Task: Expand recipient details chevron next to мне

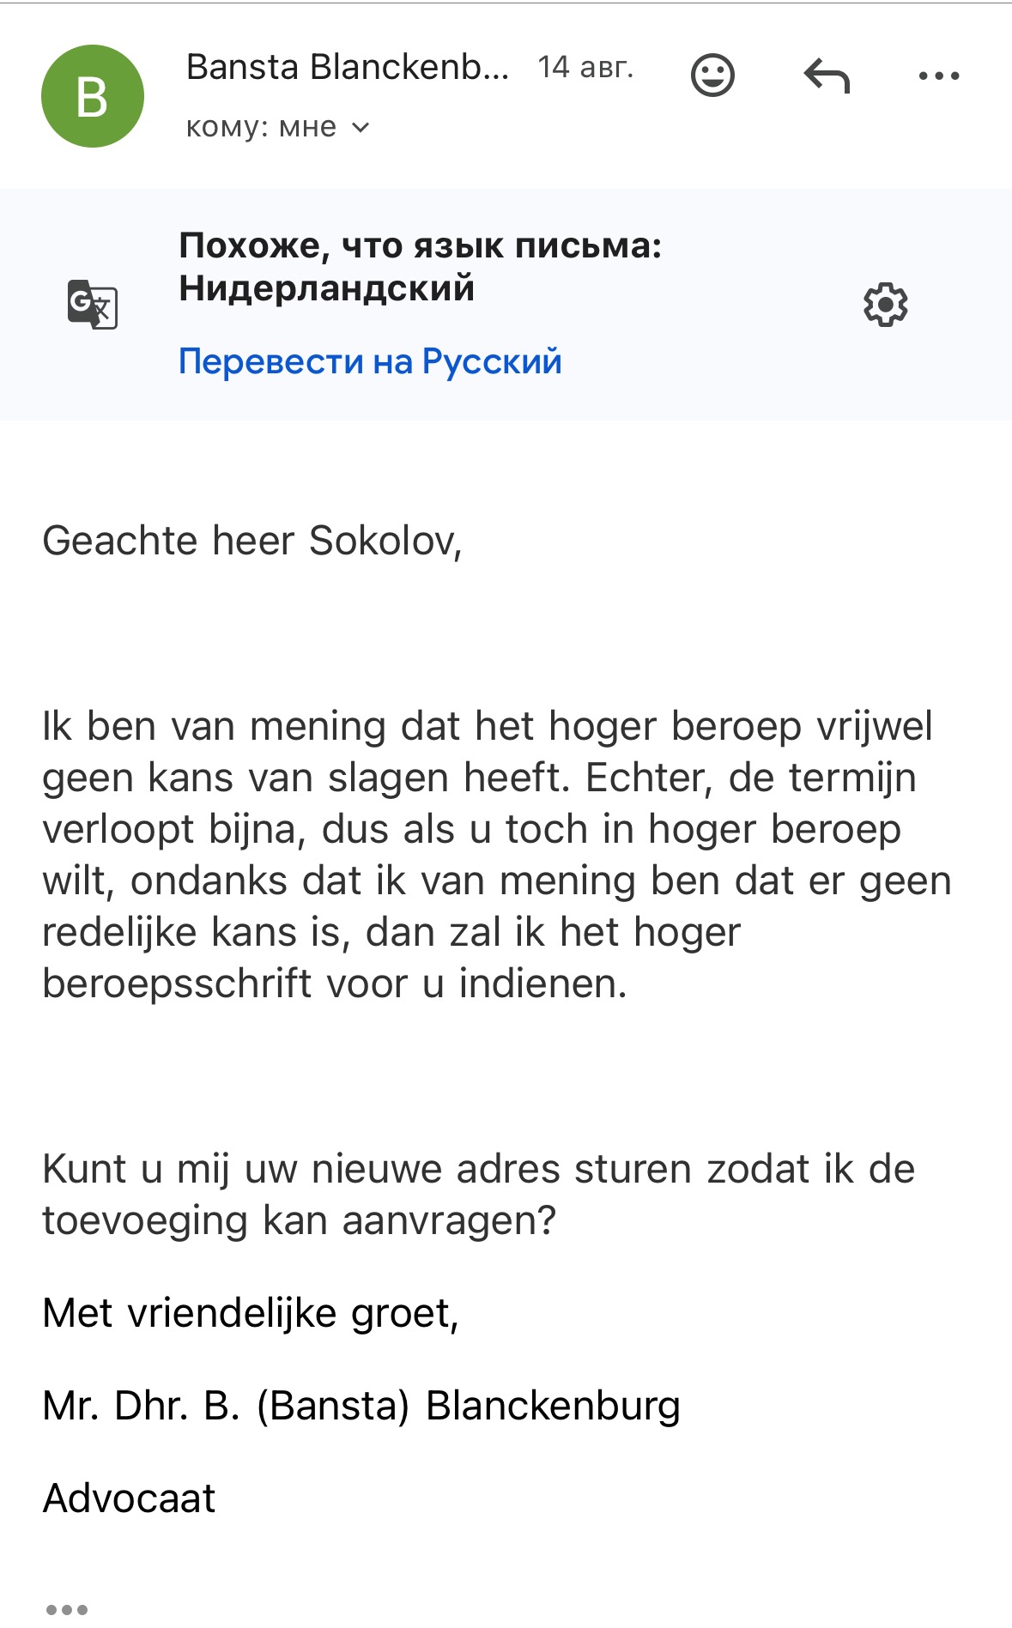Action: click(361, 128)
